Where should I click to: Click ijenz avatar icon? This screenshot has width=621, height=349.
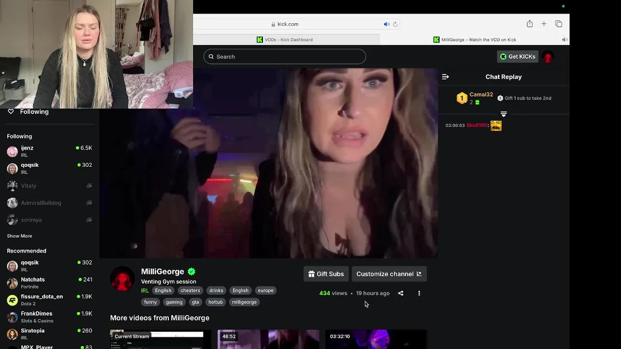click(12, 152)
